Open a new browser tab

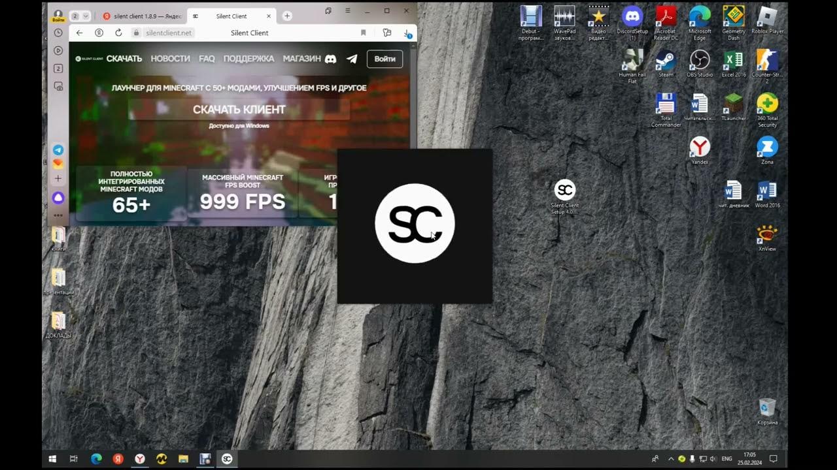[287, 16]
